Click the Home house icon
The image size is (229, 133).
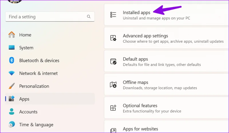11,35
